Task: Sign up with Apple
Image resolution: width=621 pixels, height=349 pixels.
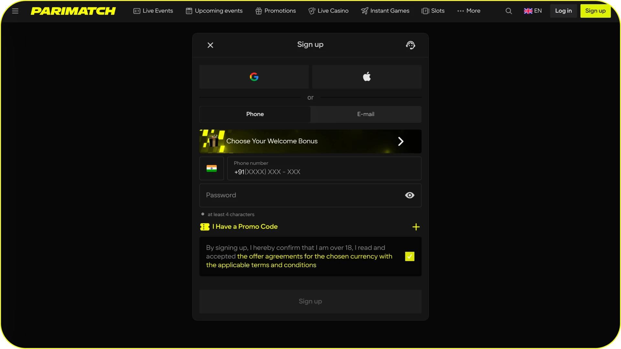Action: (367, 77)
